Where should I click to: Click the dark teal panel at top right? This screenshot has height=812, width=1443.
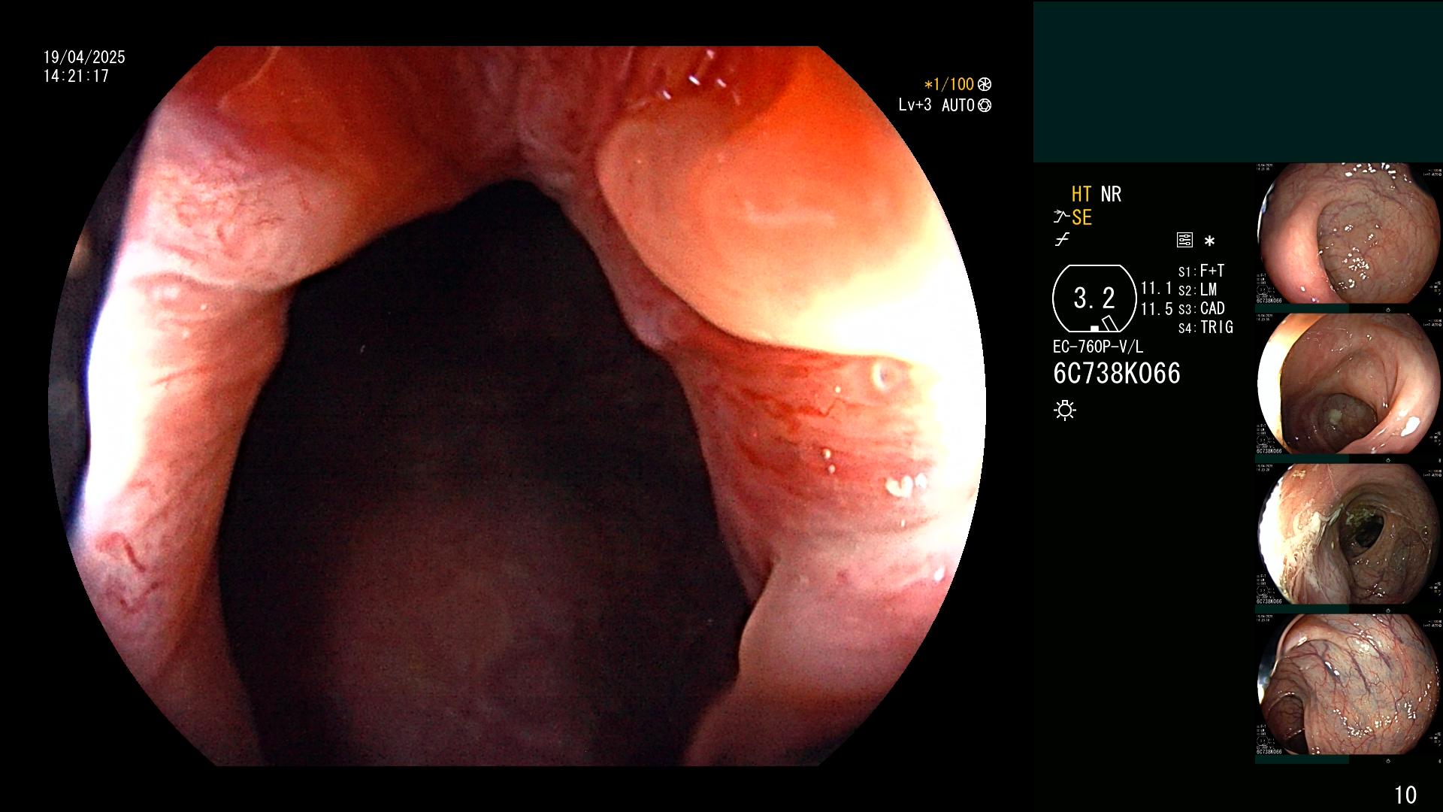[x=1238, y=81]
